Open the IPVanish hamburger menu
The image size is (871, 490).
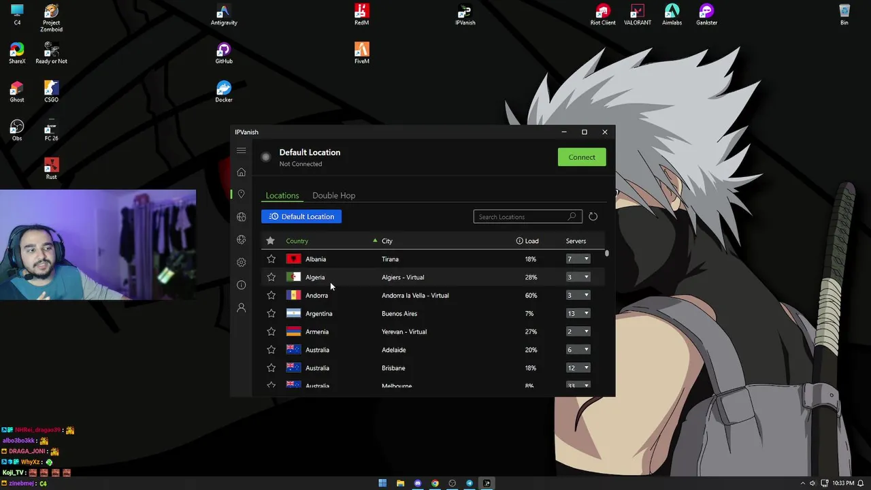click(241, 150)
